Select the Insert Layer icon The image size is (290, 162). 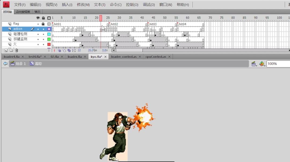coord(6,50)
